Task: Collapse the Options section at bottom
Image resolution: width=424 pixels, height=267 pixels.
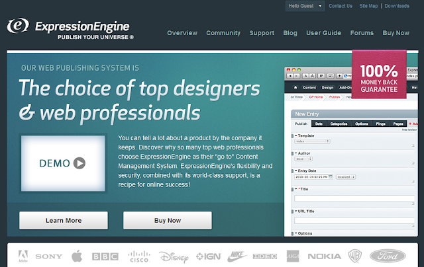Action: pos(296,233)
